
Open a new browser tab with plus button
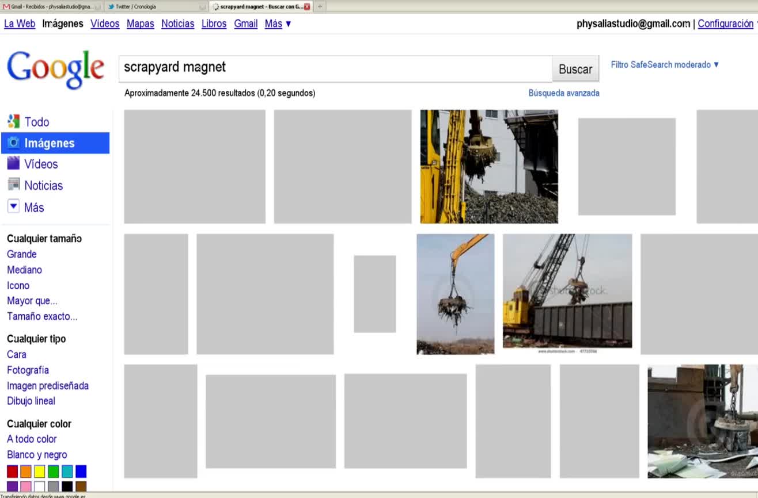pyautogui.click(x=320, y=6)
